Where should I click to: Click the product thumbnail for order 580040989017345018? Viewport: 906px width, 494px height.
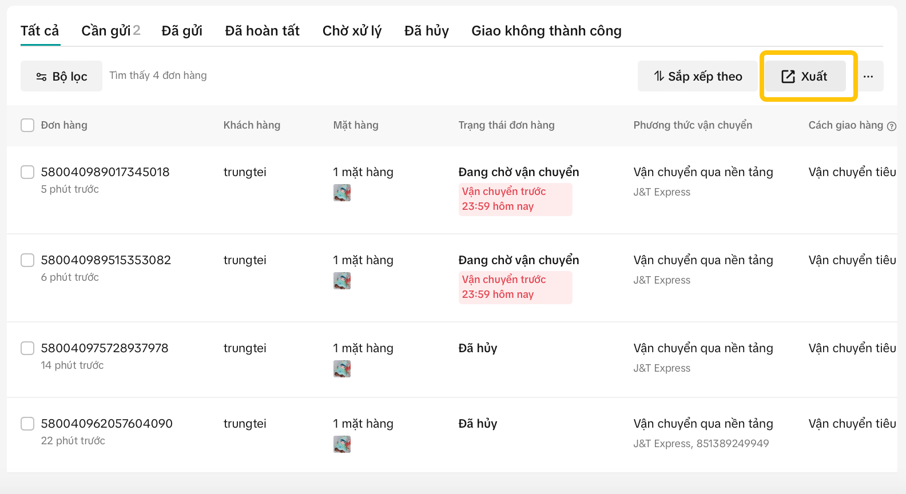[342, 193]
